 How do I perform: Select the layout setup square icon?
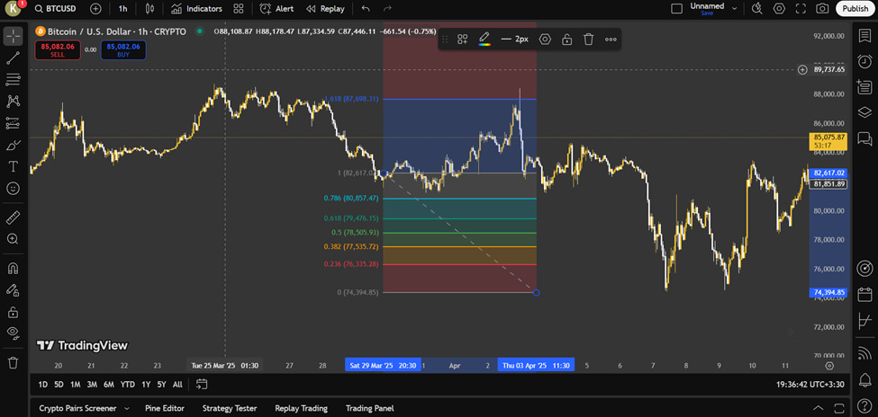click(x=676, y=9)
